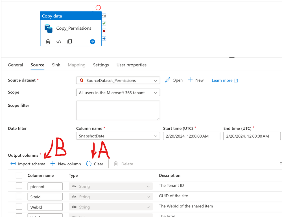Clone the Copy_Permissions activity
This screenshot has width=282, height=217.
click(x=70, y=42)
